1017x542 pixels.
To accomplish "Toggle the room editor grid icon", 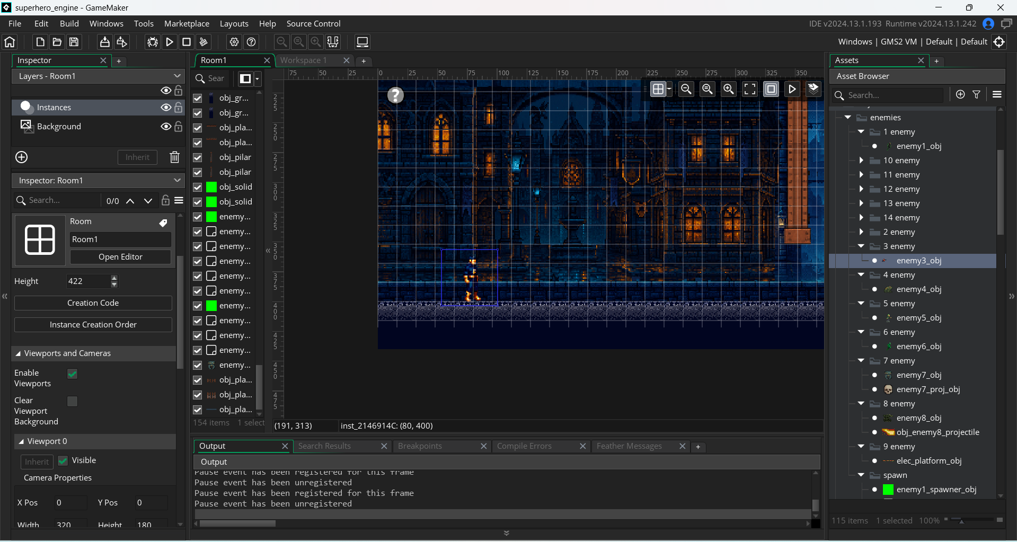I will pos(658,89).
